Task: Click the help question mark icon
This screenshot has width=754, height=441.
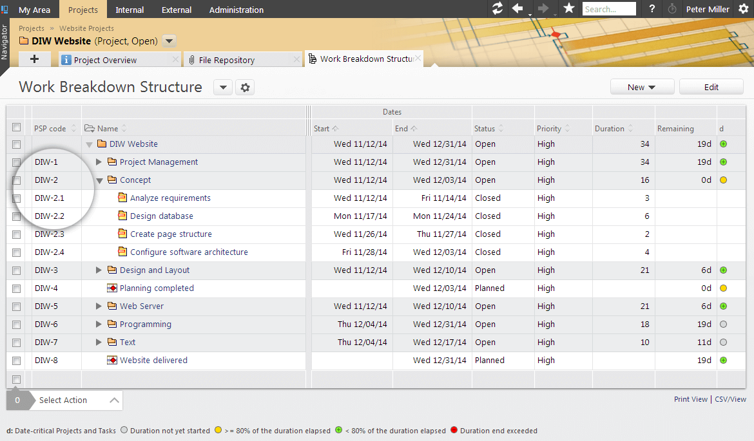Action: click(652, 8)
